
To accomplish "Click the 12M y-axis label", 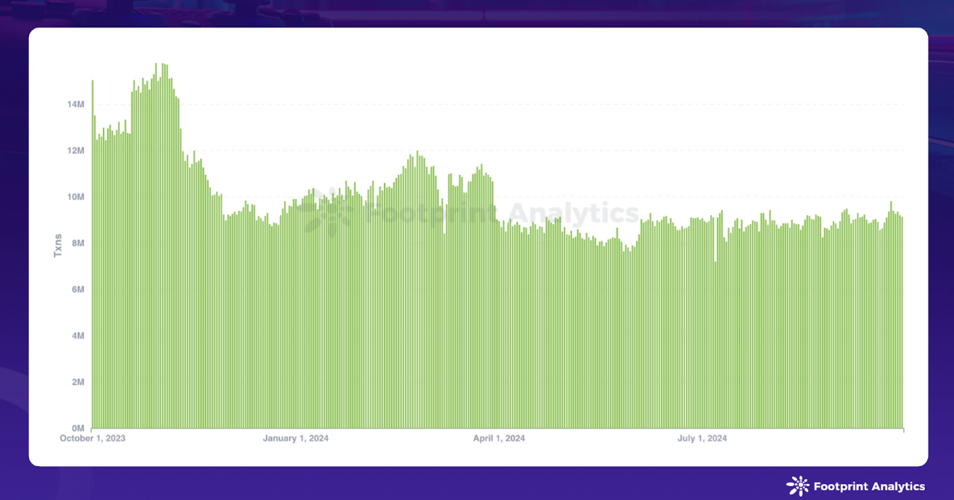I will tap(76, 151).
